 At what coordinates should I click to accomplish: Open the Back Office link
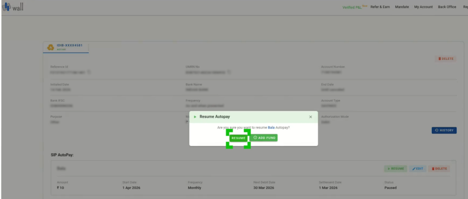[447, 7]
